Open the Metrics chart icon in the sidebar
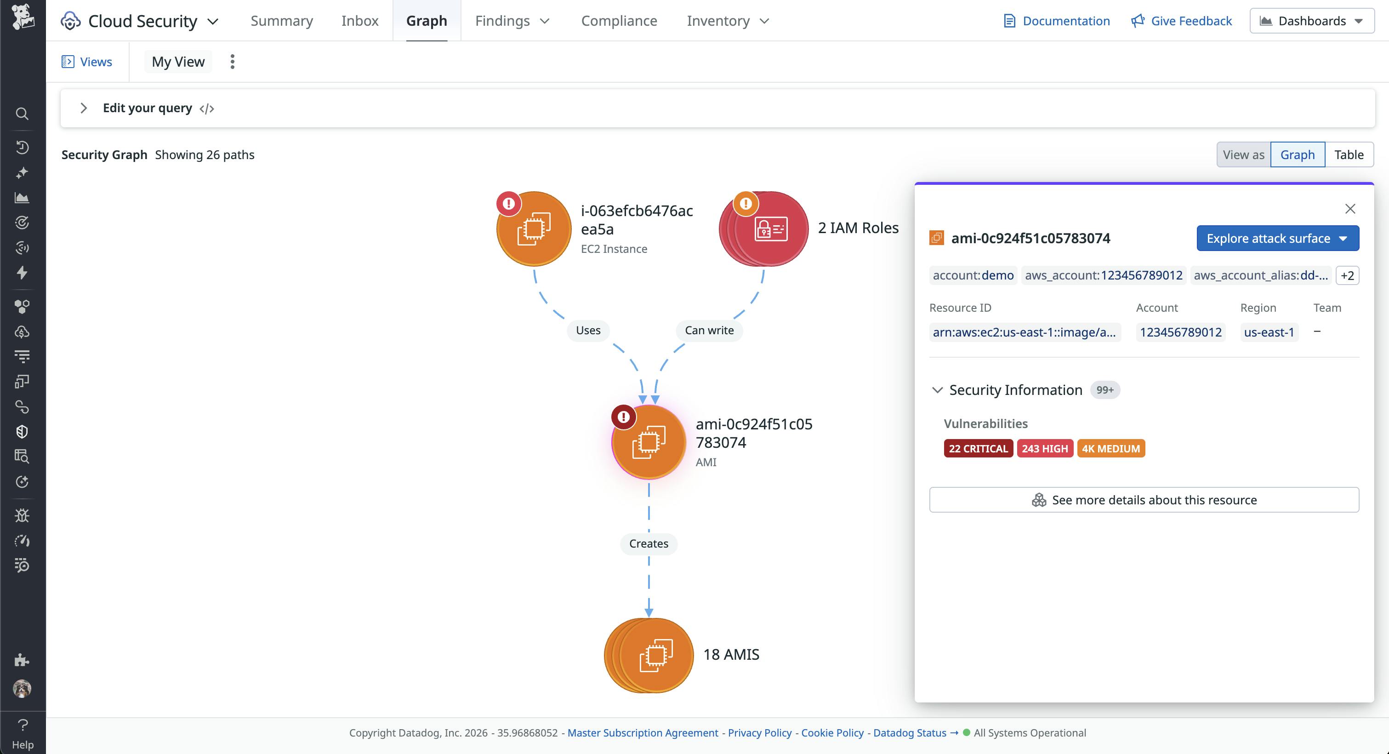The height and width of the screenshot is (754, 1389). [22, 197]
